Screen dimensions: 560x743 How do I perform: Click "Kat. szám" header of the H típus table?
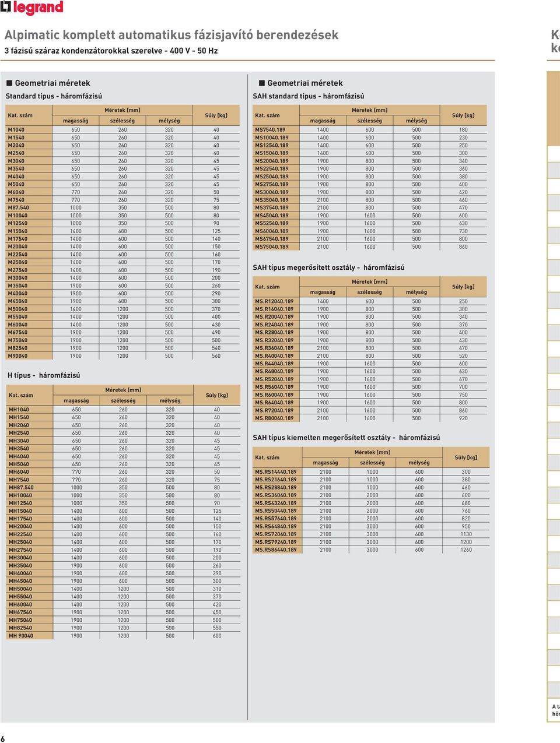pos(21,395)
